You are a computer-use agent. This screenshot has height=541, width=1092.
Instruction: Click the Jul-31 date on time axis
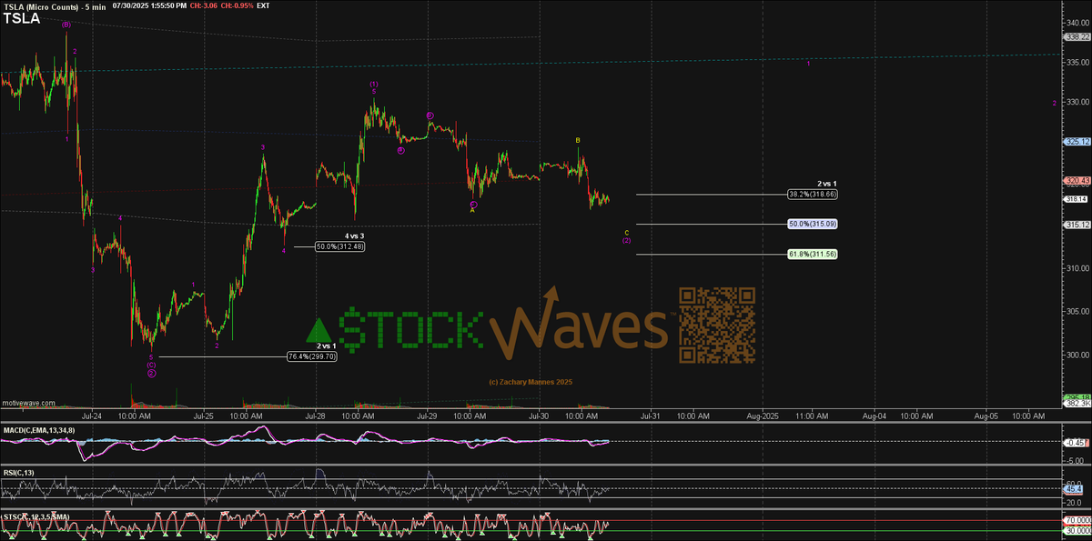tap(651, 416)
